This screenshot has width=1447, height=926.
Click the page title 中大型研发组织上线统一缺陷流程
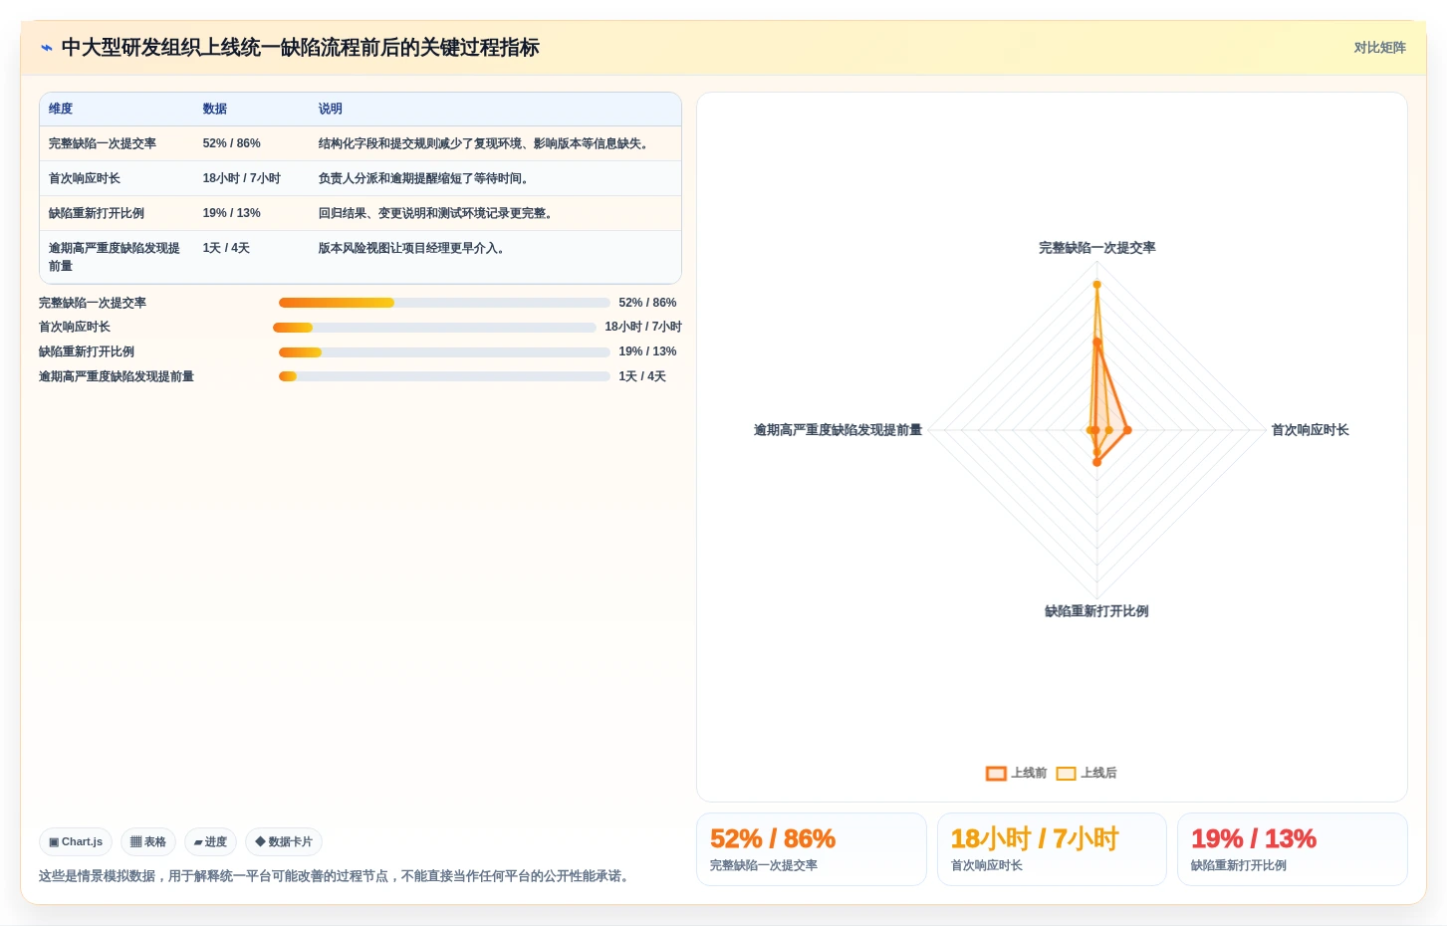click(x=301, y=48)
